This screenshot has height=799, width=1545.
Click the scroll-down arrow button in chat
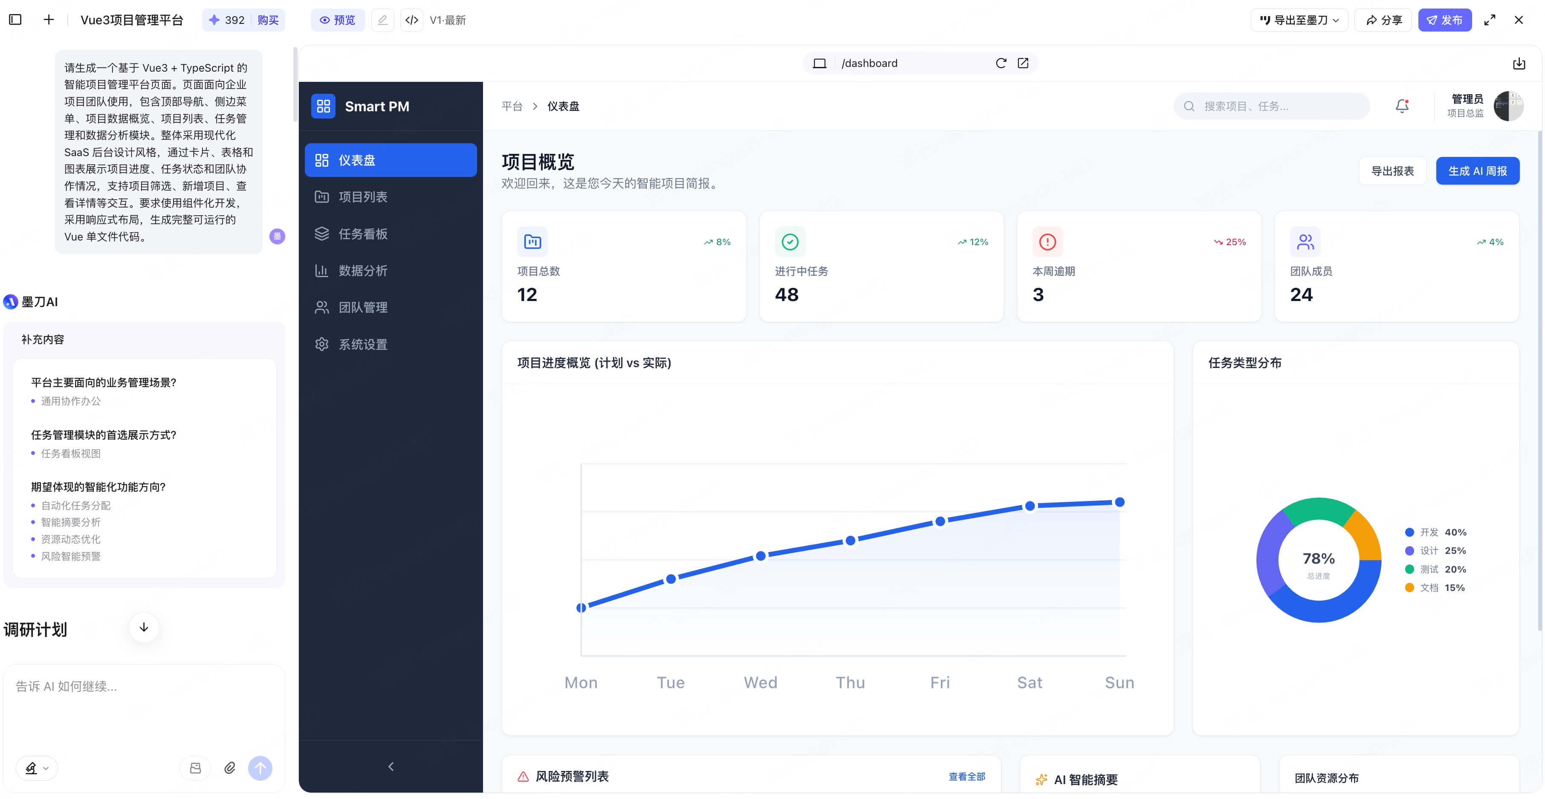[x=144, y=628]
